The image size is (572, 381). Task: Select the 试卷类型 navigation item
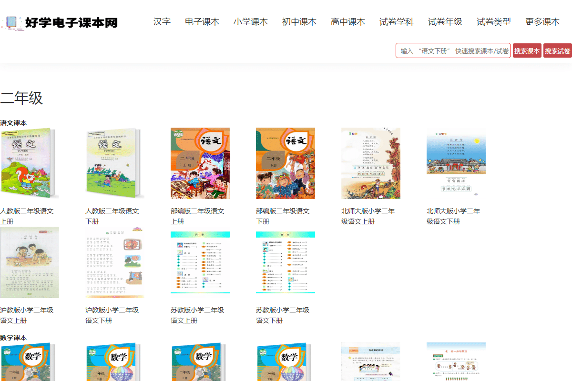pyautogui.click(x=494, y=22)
